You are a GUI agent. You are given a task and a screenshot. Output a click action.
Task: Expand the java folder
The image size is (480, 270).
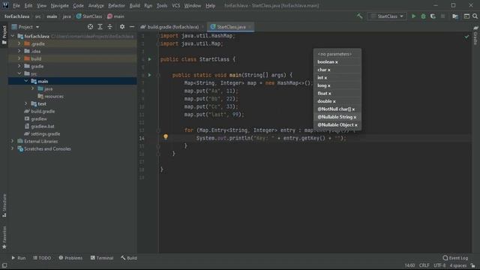pos(33,88)
